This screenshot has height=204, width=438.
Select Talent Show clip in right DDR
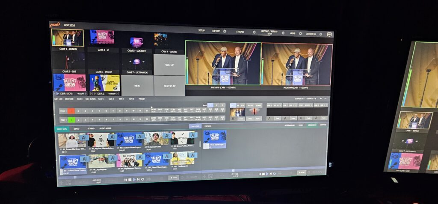[215, 138]
